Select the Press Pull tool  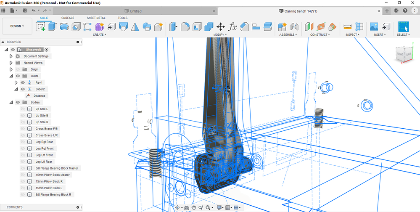pyautogui.click(x=174, y=26)
